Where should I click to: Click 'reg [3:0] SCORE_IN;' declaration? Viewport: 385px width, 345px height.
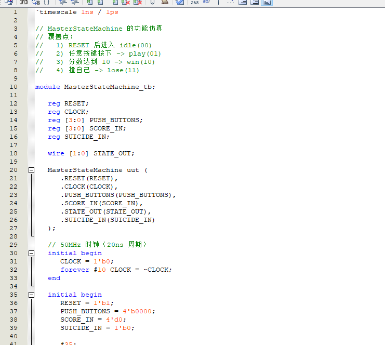[x=87, y=129]
